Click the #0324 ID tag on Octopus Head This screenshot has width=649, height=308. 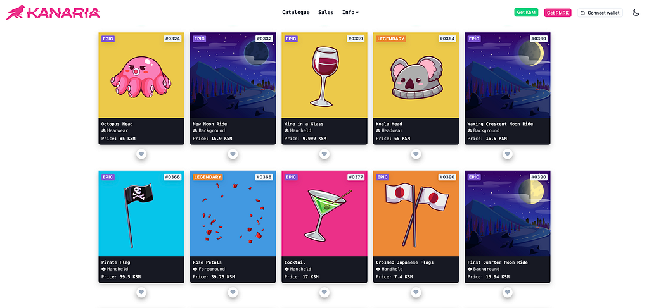tap(172, 39)
